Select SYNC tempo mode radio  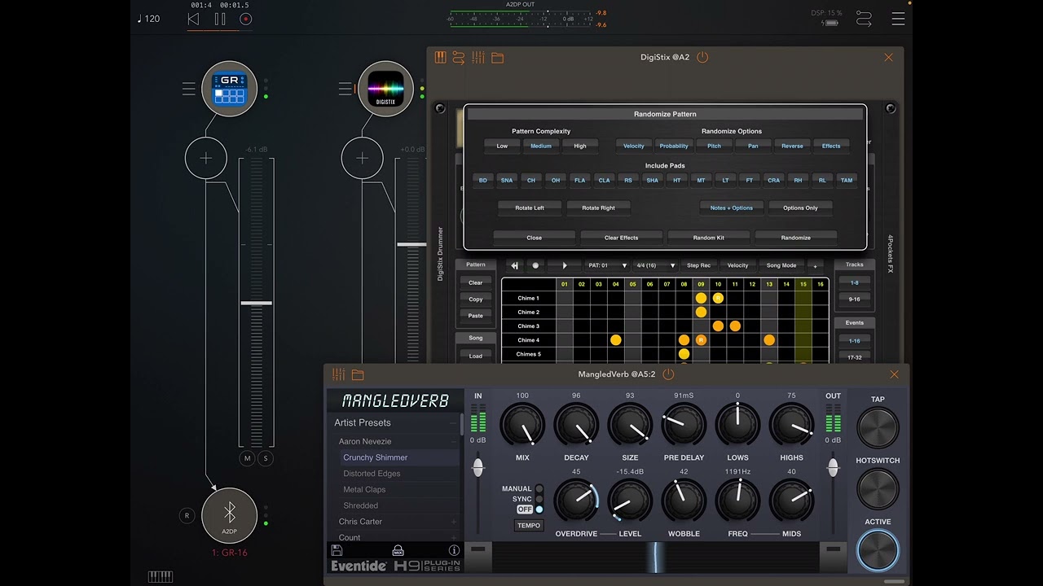pos(539,499)
